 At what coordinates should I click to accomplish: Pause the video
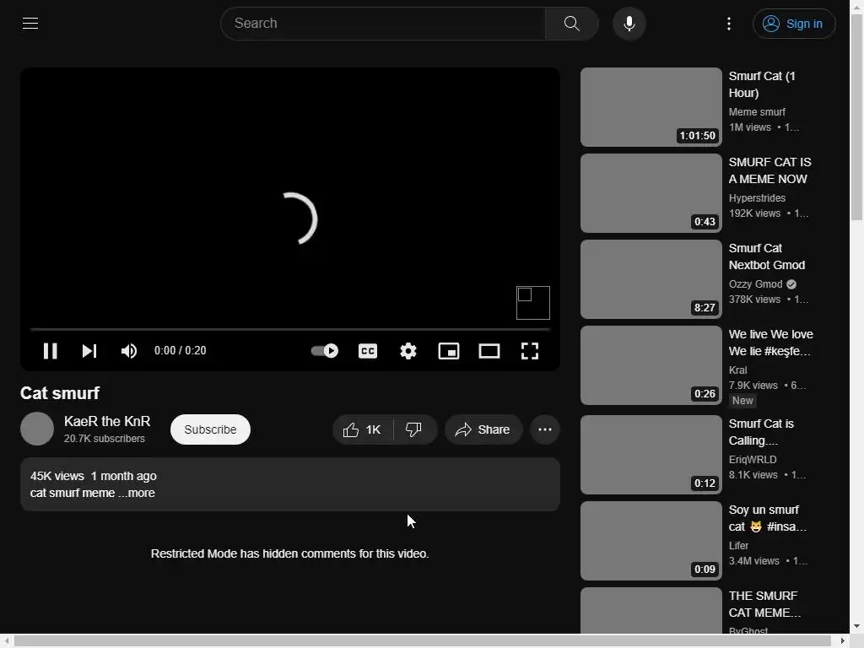(x=50, y=351)
